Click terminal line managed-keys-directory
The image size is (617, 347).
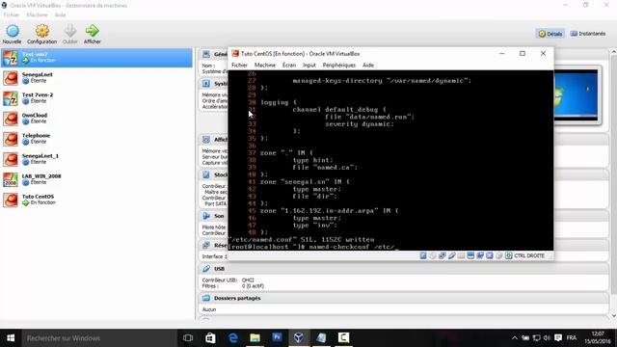(x=382, y=81)
